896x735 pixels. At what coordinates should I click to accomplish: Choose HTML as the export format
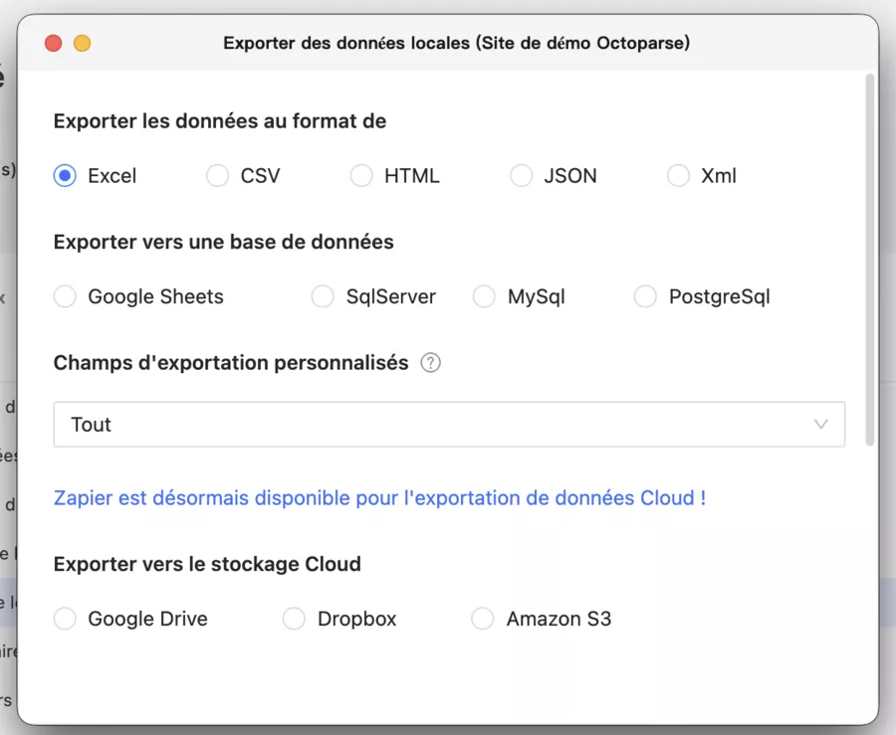361,175
